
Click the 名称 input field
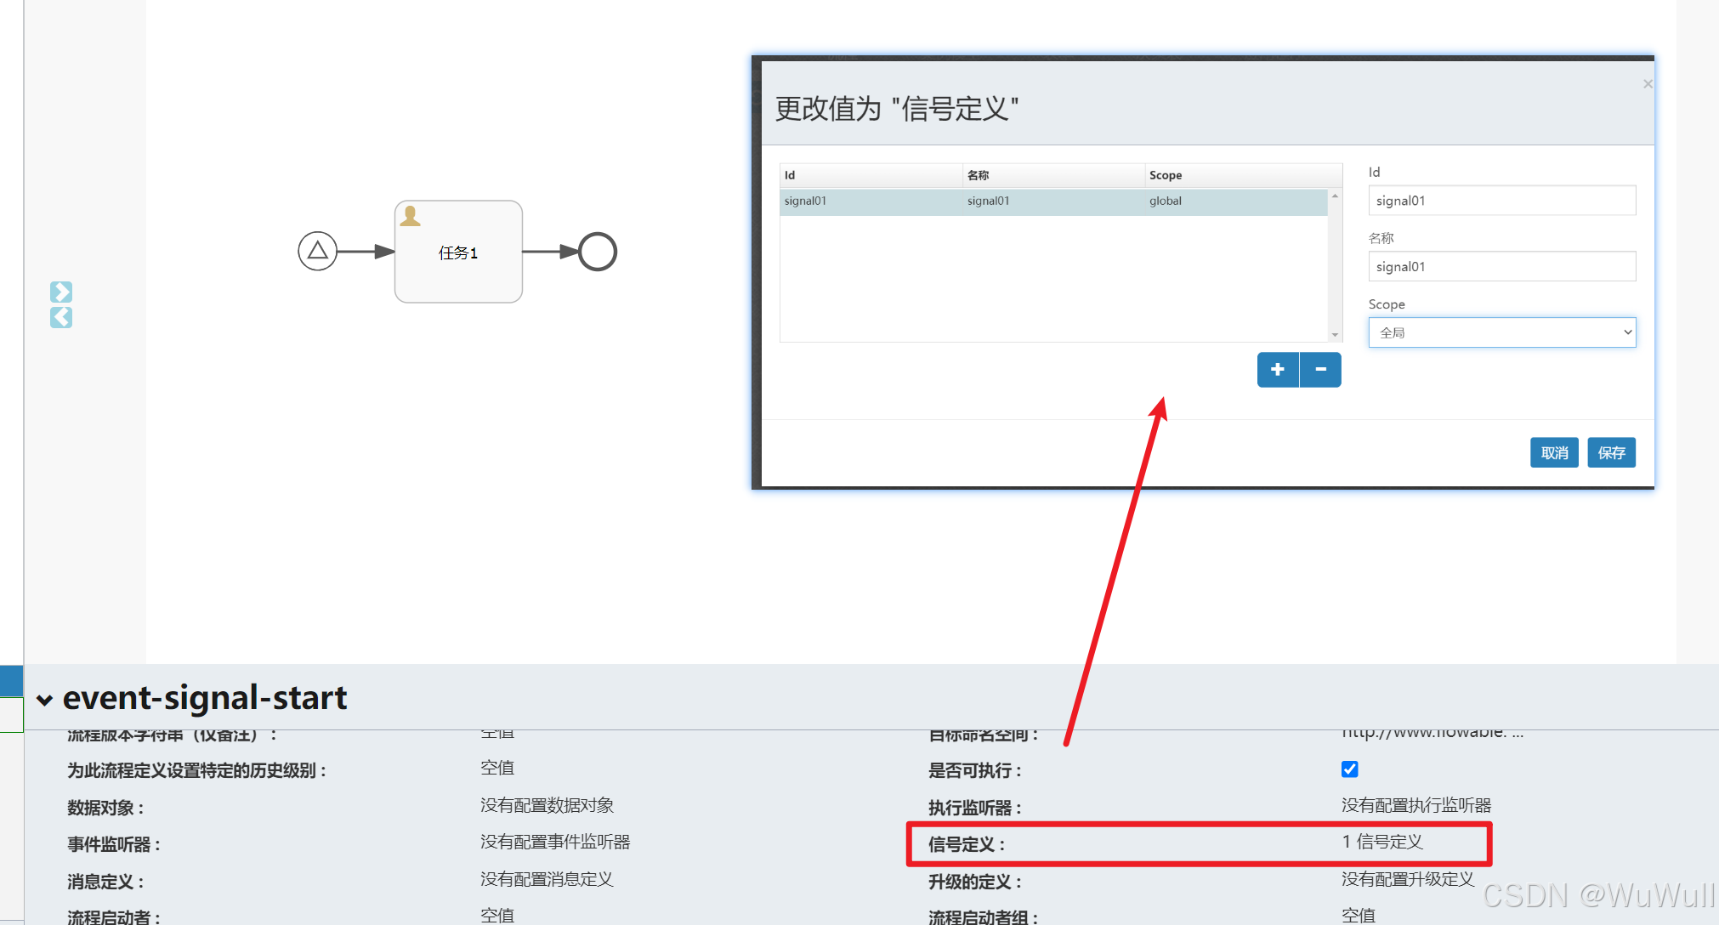[1501, 267]
